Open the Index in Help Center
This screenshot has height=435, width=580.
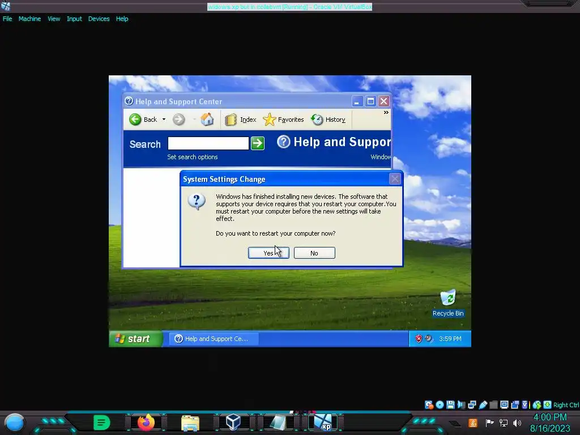pos(240,120)
